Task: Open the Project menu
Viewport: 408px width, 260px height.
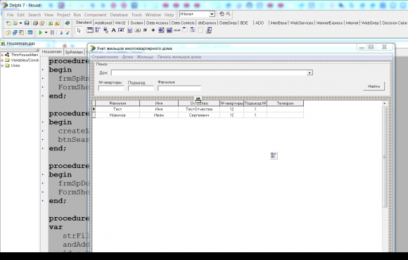Action: [x=63, y=15]
